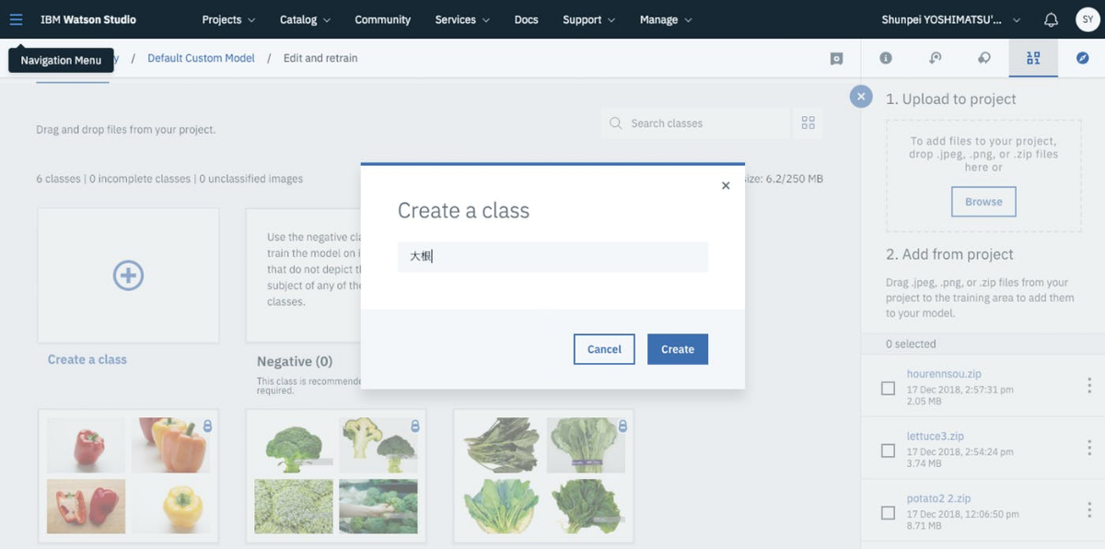Close the right side panel with the round X
This screenshot has height=549, width=1105.
click(x=861, y=97)
